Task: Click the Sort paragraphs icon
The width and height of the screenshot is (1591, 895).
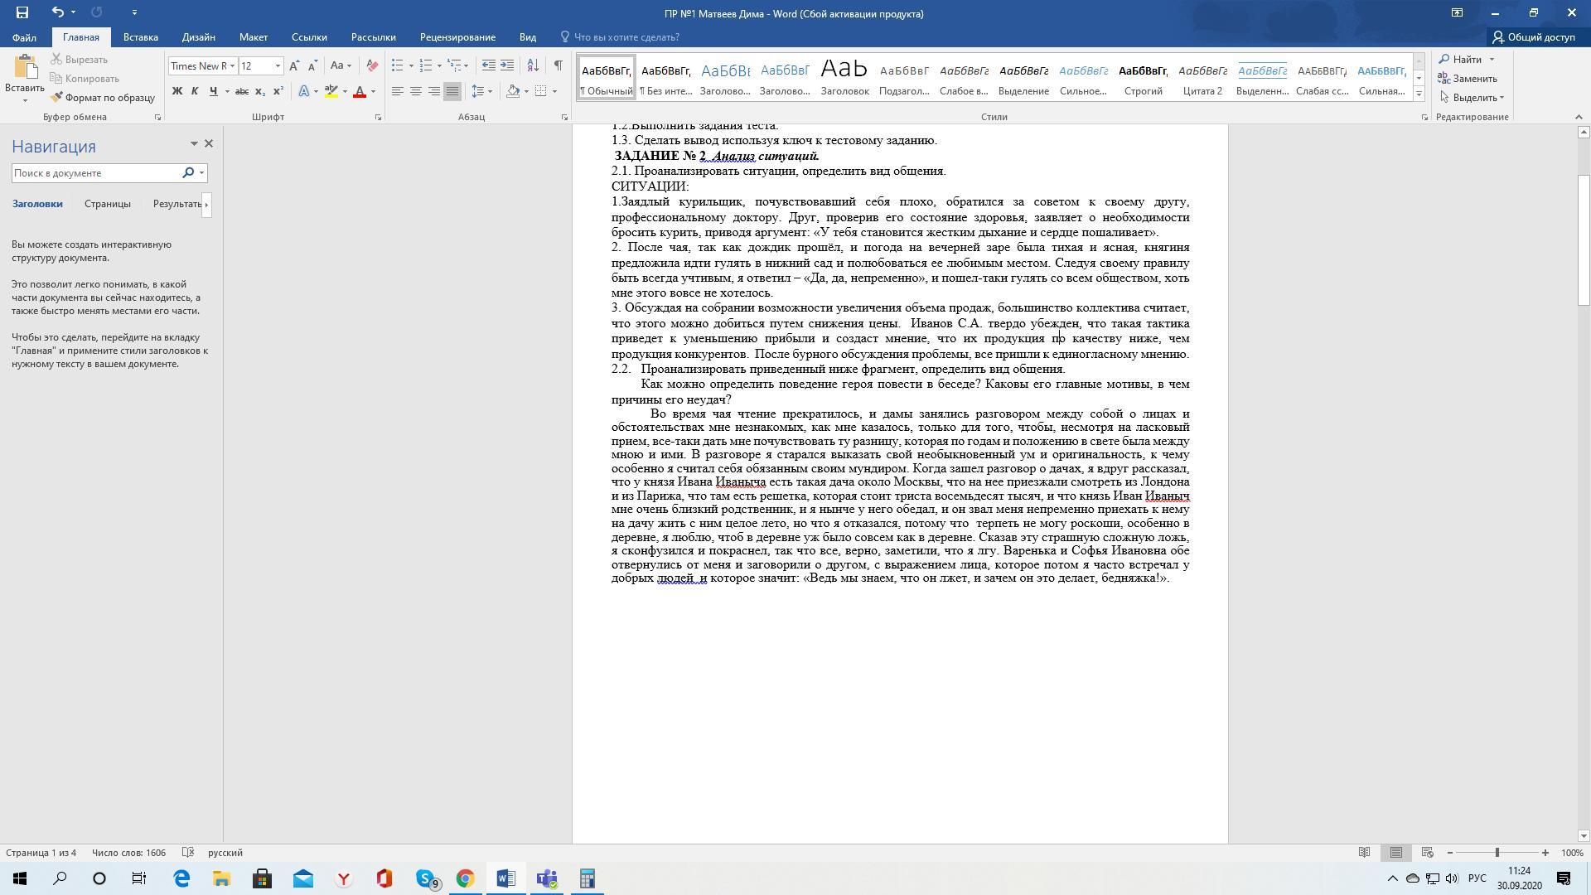Action: point(533,65)
